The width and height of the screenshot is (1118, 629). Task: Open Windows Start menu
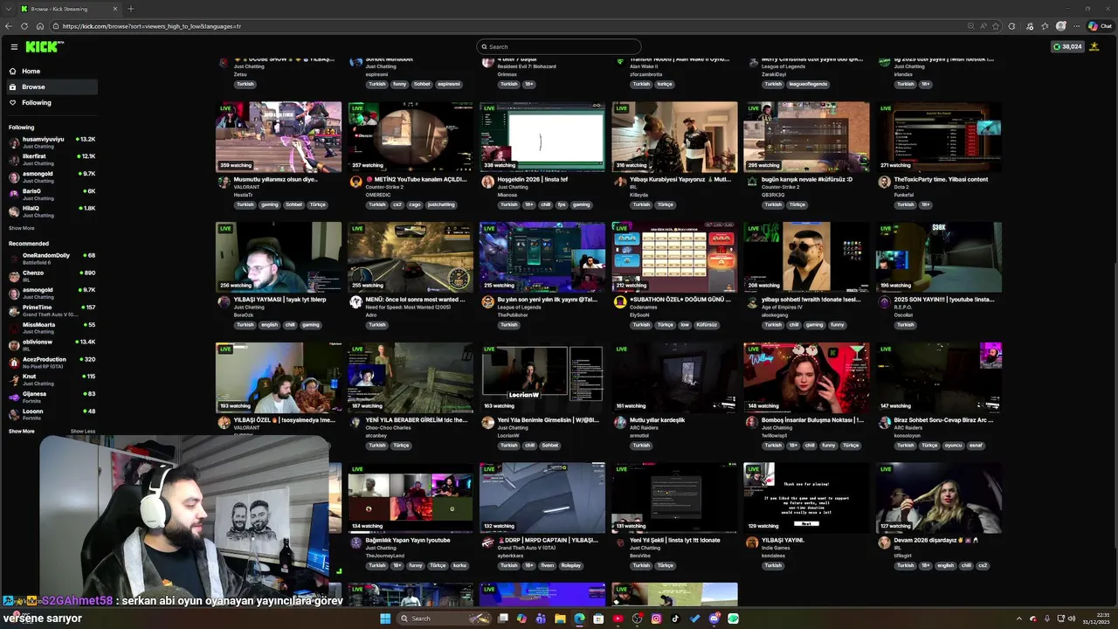[x=385, y=619]
